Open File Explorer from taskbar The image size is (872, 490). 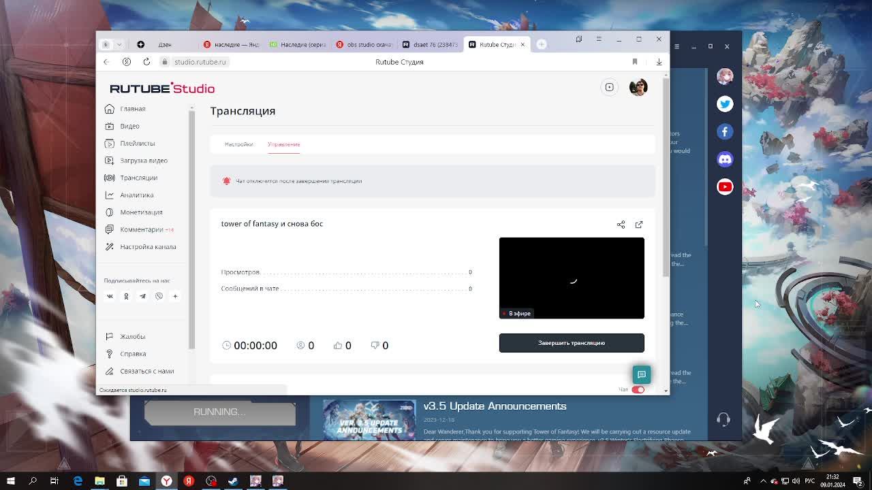[x=99, y=481]
